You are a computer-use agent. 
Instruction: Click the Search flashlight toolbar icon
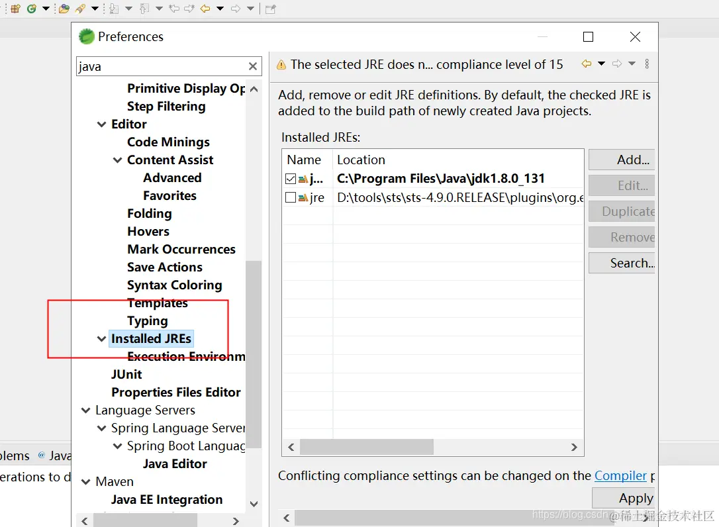(x=81, y=9)
